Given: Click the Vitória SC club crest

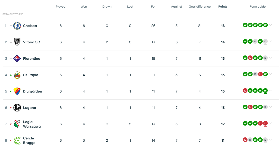Looking at the screenshot, I should coord(17,42).
